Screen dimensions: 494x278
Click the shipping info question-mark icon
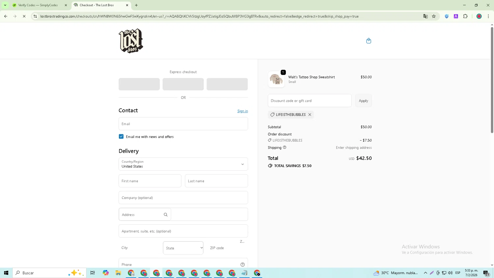285,147
